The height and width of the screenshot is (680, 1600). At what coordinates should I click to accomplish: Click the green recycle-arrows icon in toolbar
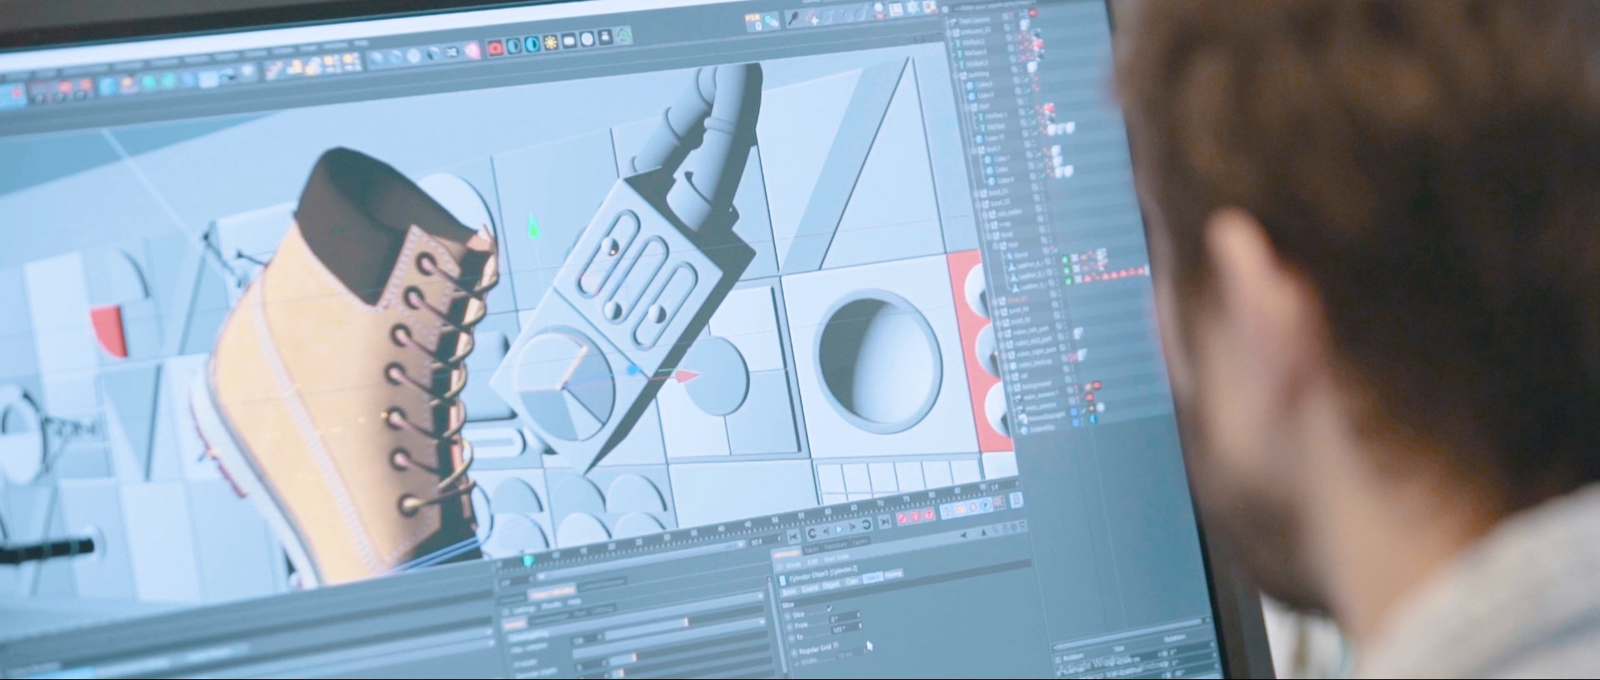tap(624, 35)
